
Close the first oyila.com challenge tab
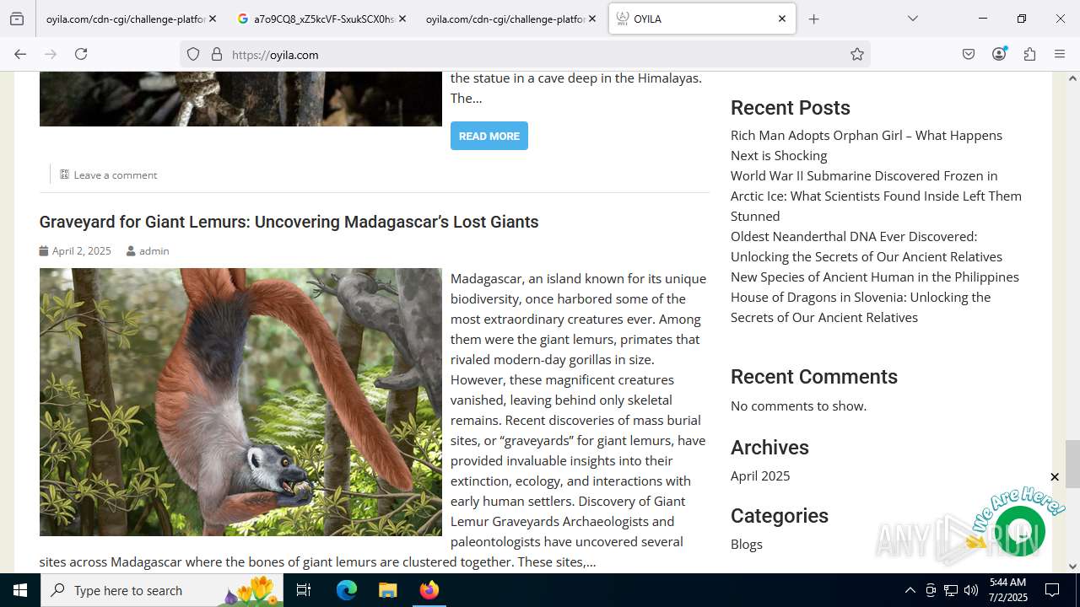point(212,19)
